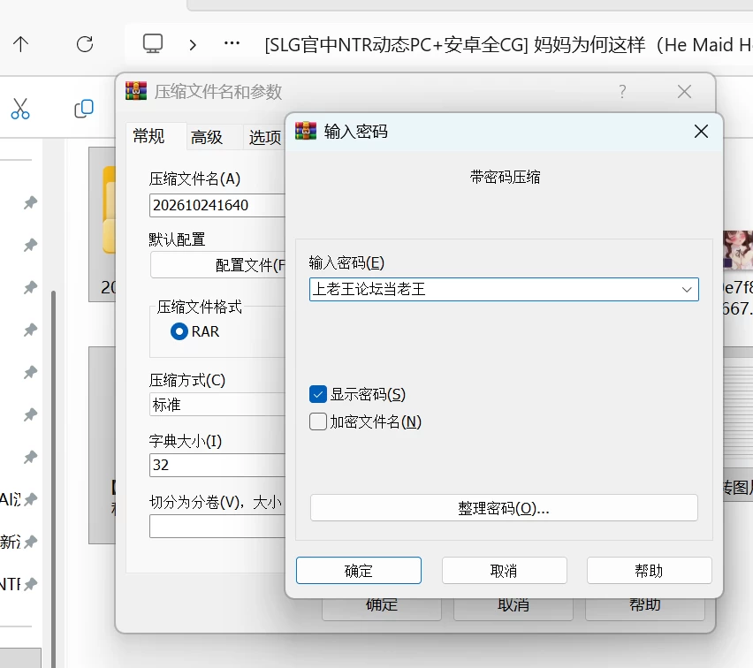Enable the 加密文件名(N) checkbox

click(x=318, y=421)
